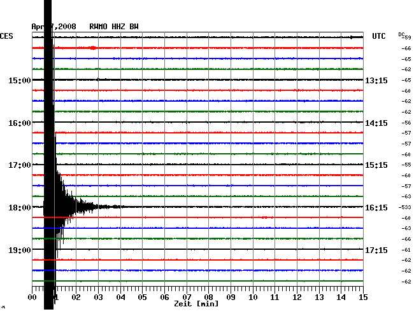Viewport: 414px width, 314px height.
Task: Click the "14" minute tick label
Action: click(x=341, y=297)
